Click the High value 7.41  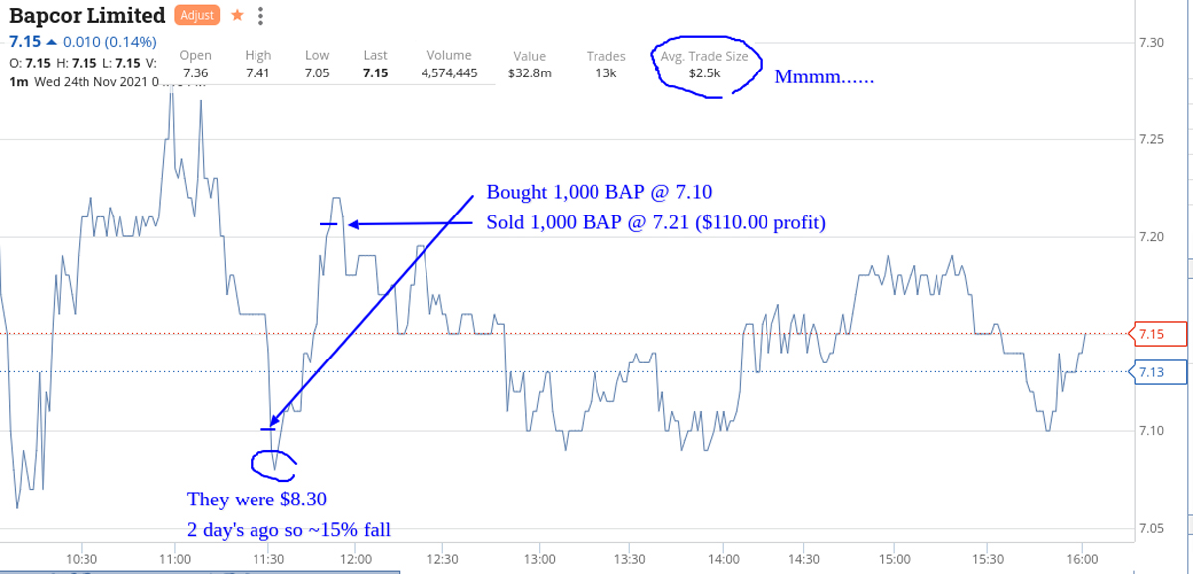pos(257,72)
